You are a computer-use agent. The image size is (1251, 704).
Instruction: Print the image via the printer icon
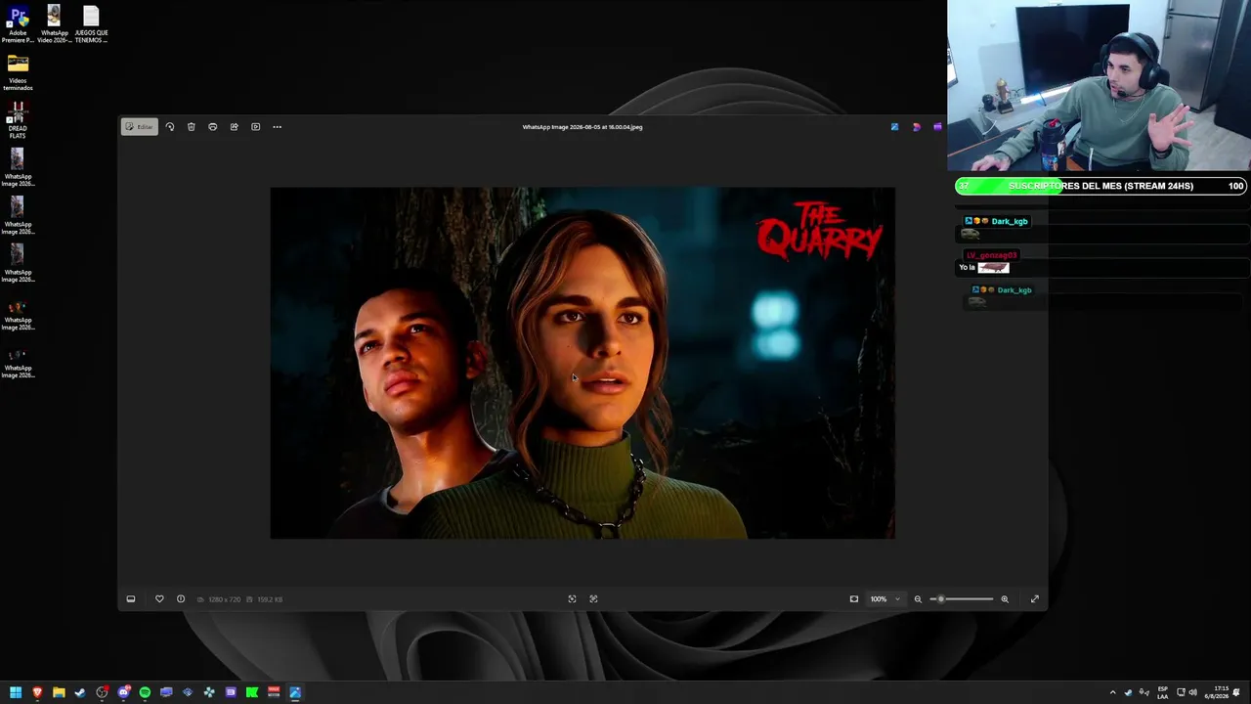click(x=213, y=127)
